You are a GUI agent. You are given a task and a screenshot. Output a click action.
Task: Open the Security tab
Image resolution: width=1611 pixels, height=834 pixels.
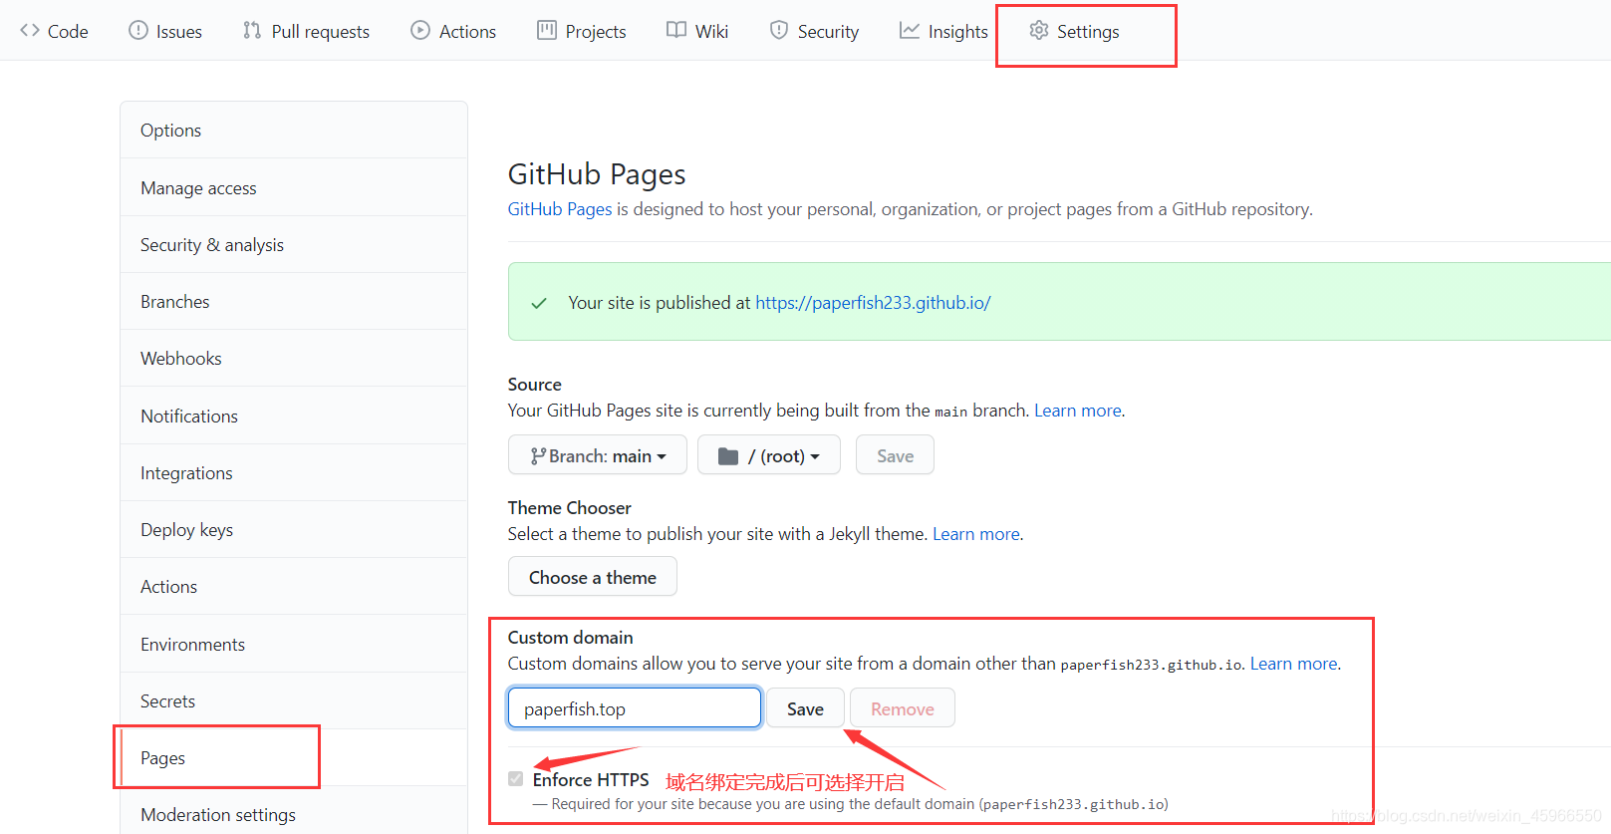pyautogui.click(x=814, y=31)
